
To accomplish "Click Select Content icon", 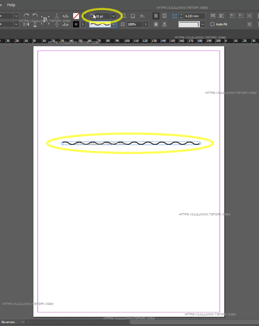I will (57, 24).
